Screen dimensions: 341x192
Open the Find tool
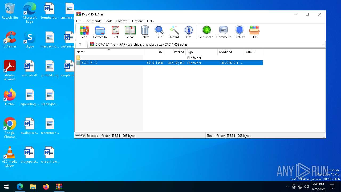pyautogui.click(x=159, y=32)
